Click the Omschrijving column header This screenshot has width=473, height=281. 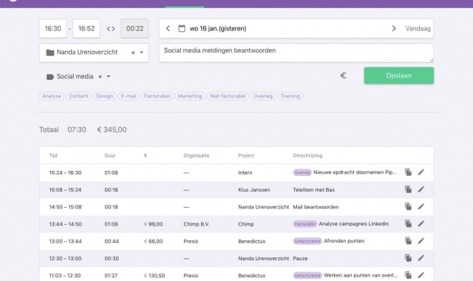[307, 156]
